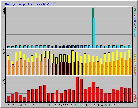Click the orange Sites bar for day 29
138x108 pixels.
(122, 66)
